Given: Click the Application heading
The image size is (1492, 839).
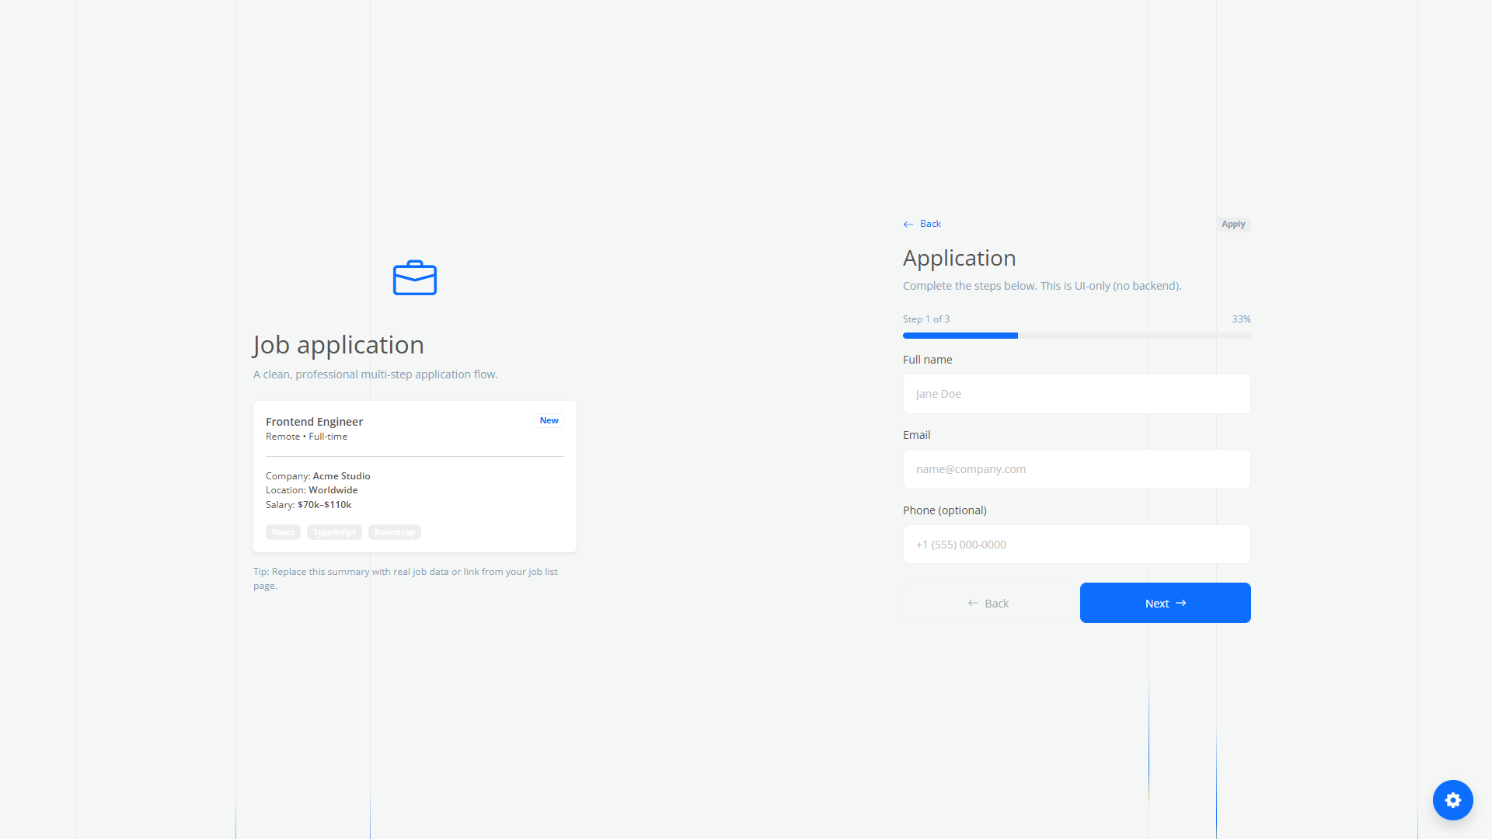Looking at the screenshot, I should tap(959, 258).
